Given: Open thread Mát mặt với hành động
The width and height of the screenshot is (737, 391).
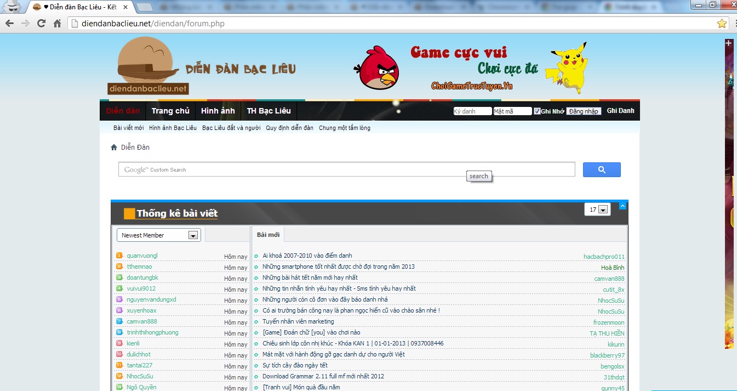Looking at the screenshot, I should pyautogui.click(x=334, y=354).
